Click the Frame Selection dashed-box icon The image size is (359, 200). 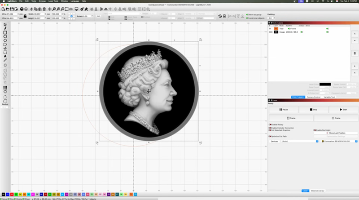pos(66,9)
